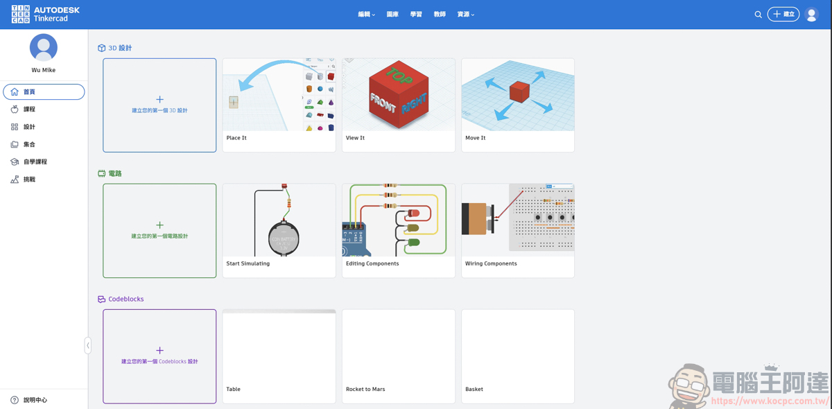This screenshot has height=409, width=832.
Task: Select the 首頁 home icon
Action: (15, 92)
